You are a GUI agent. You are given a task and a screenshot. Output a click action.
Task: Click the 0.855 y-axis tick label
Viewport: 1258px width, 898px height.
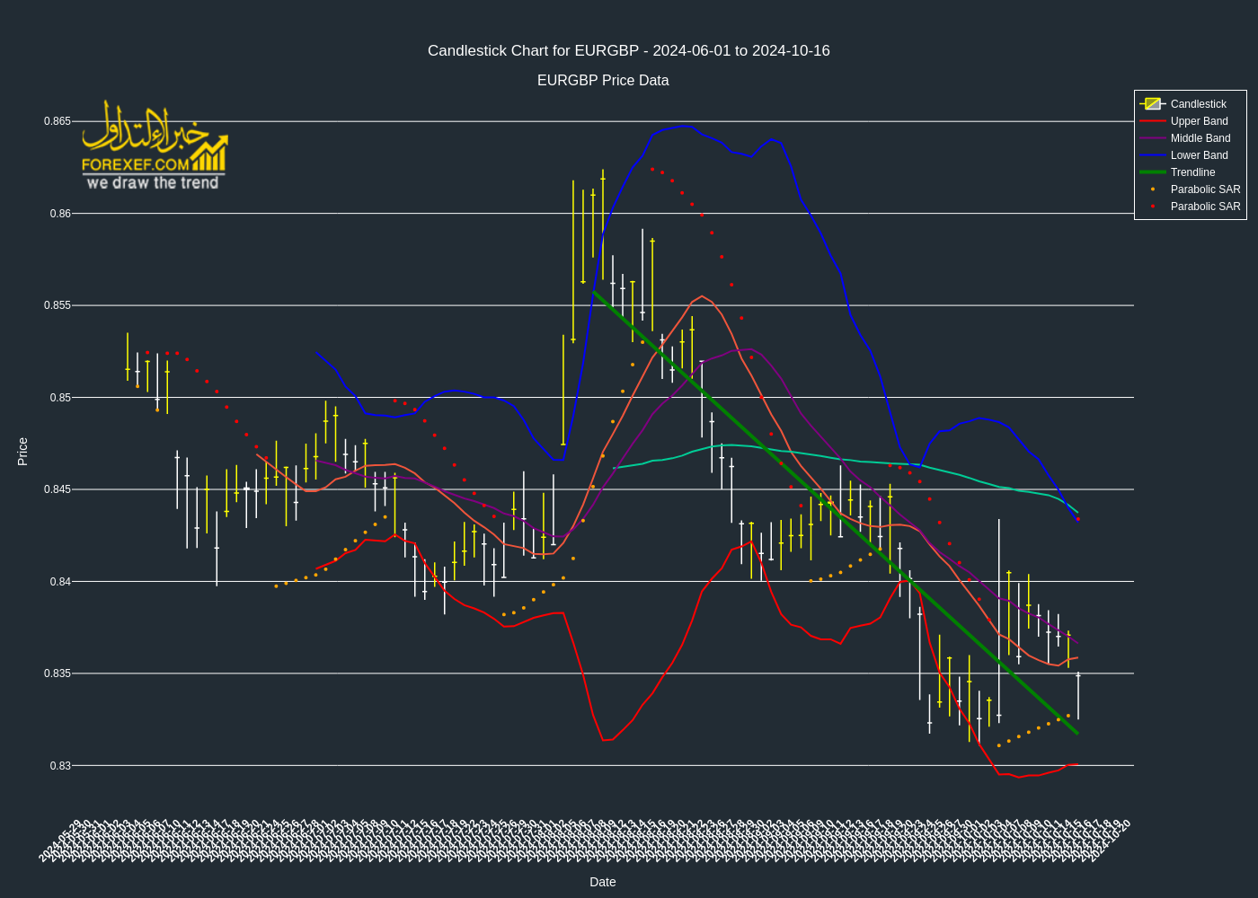pyautogui.click(x=58, y=305)
